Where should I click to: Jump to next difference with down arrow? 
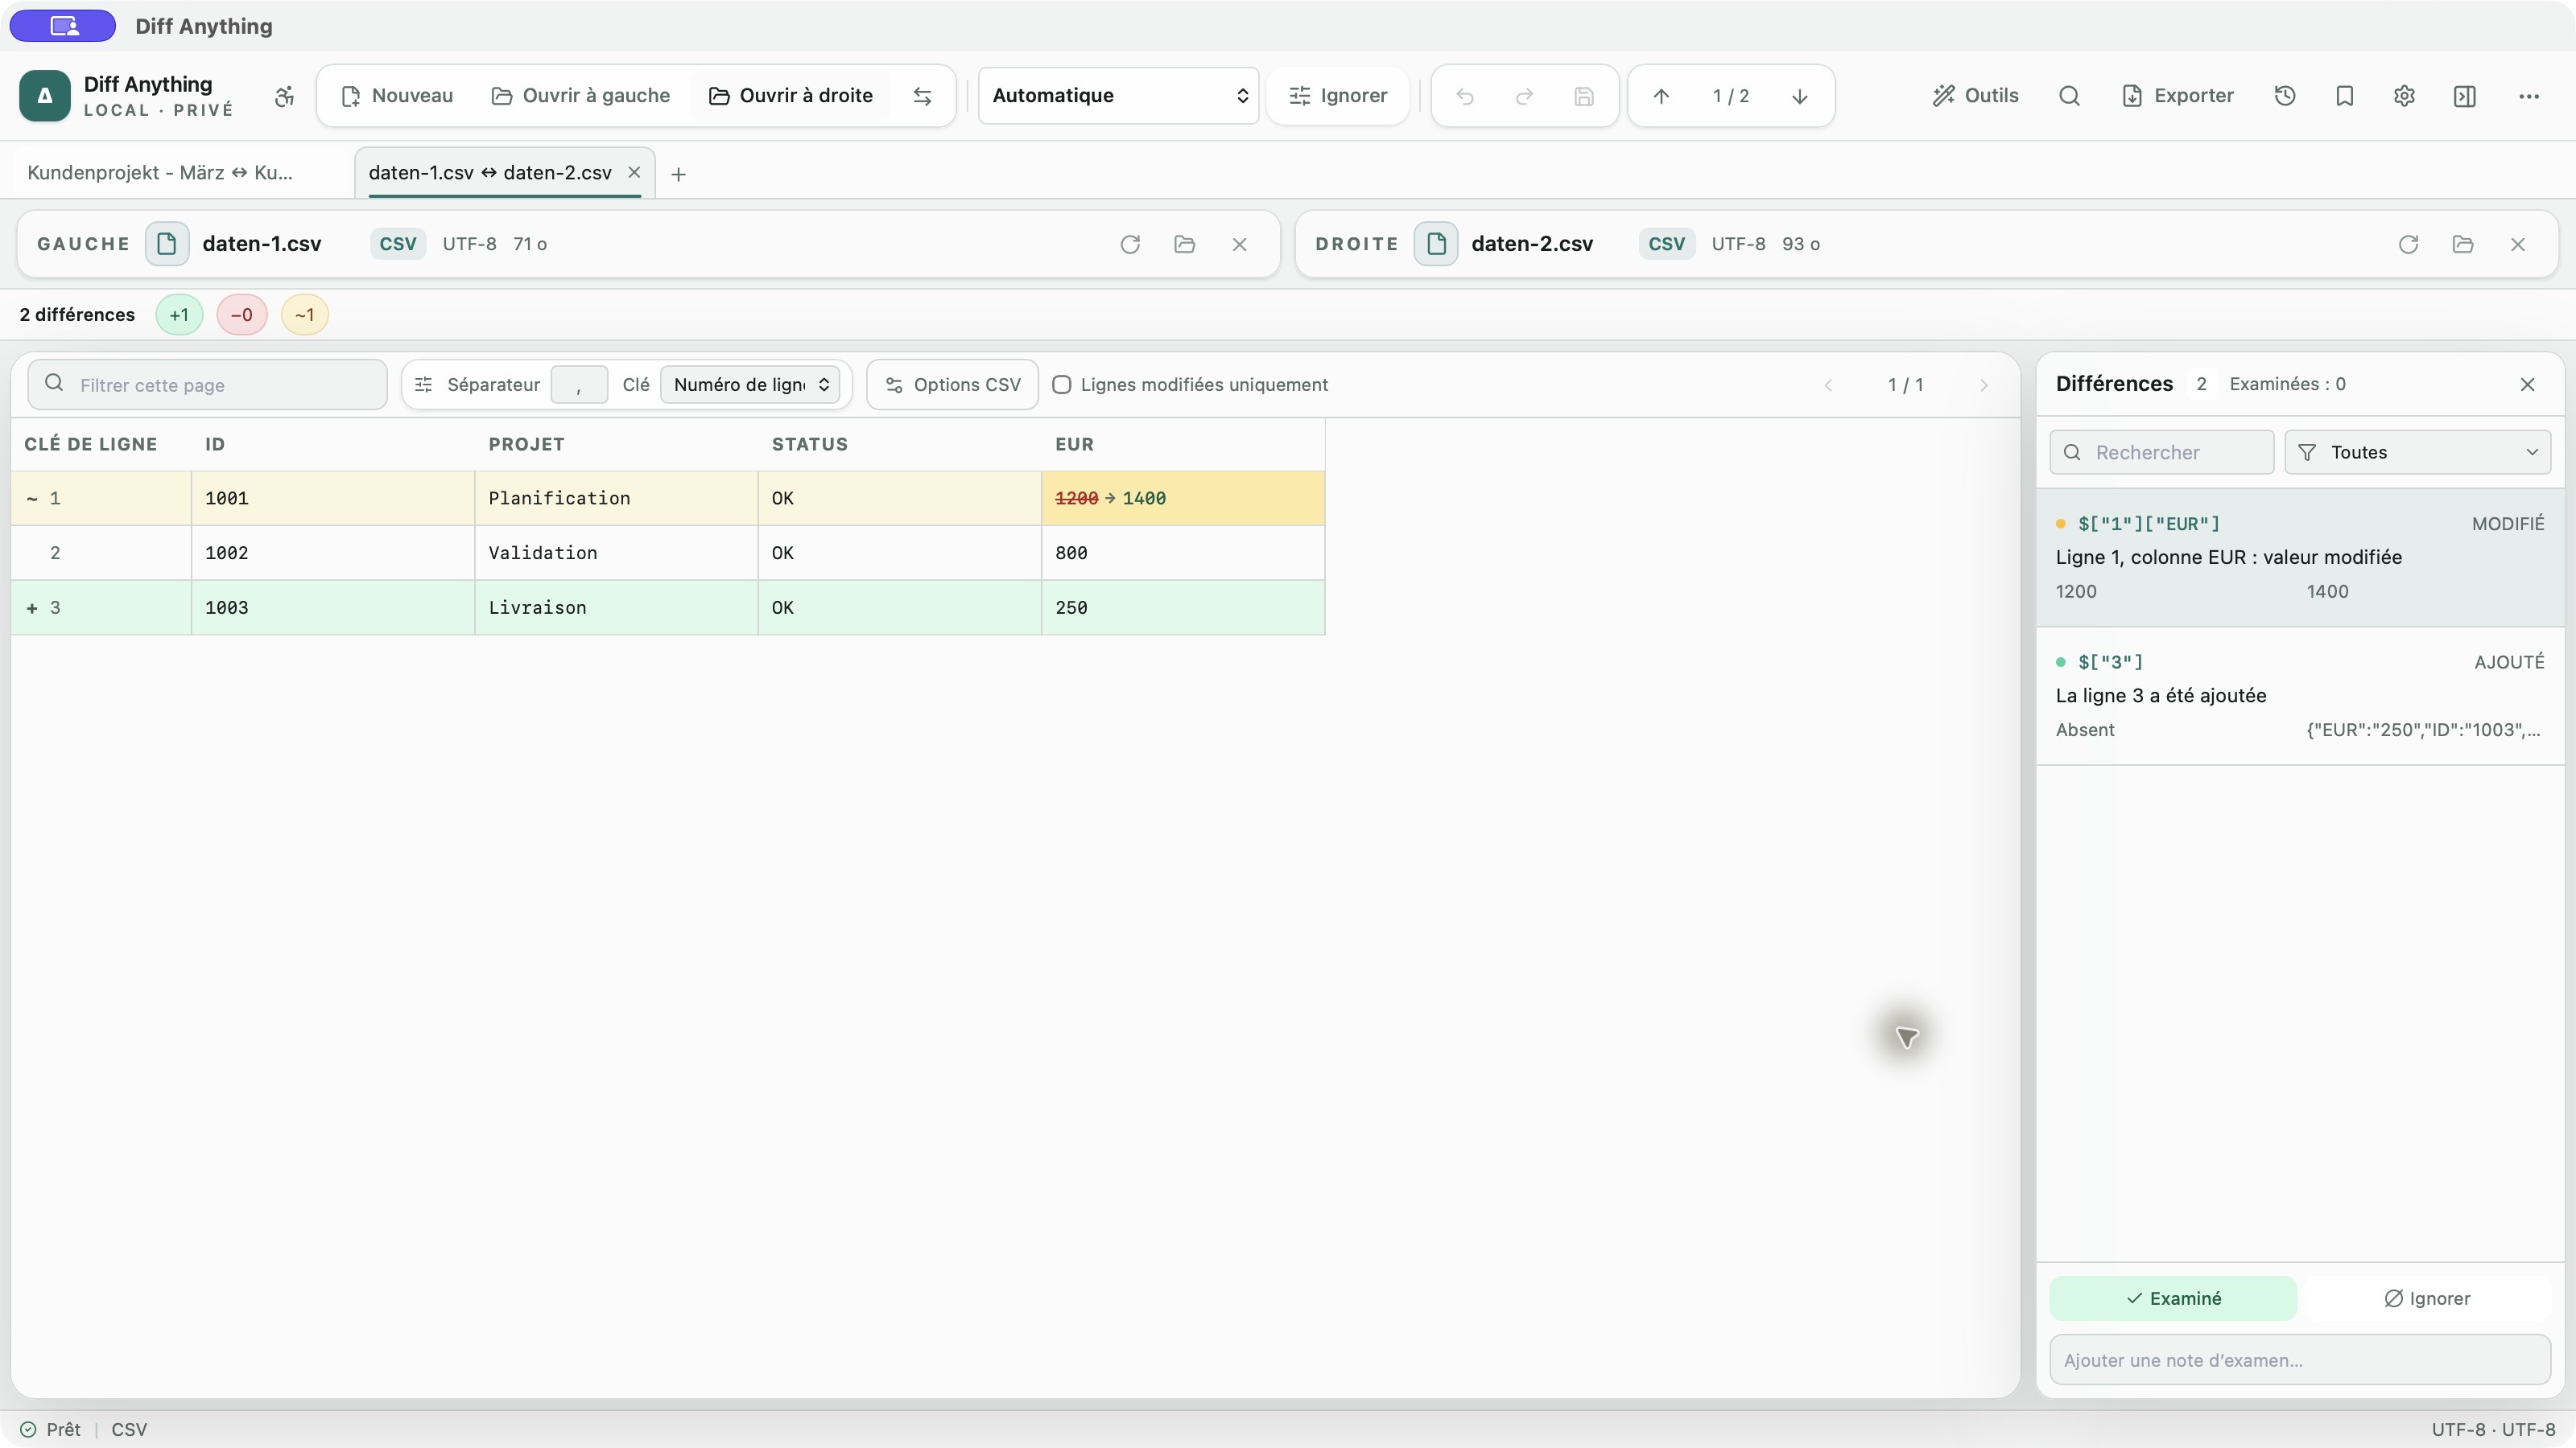point(1799,96)
